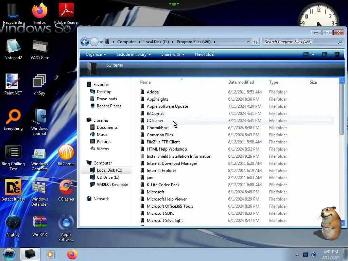Image resolution: width=348 pixels, height=261 pixels.
Task: Show hidden tray icons arrow
Action: 297,255
